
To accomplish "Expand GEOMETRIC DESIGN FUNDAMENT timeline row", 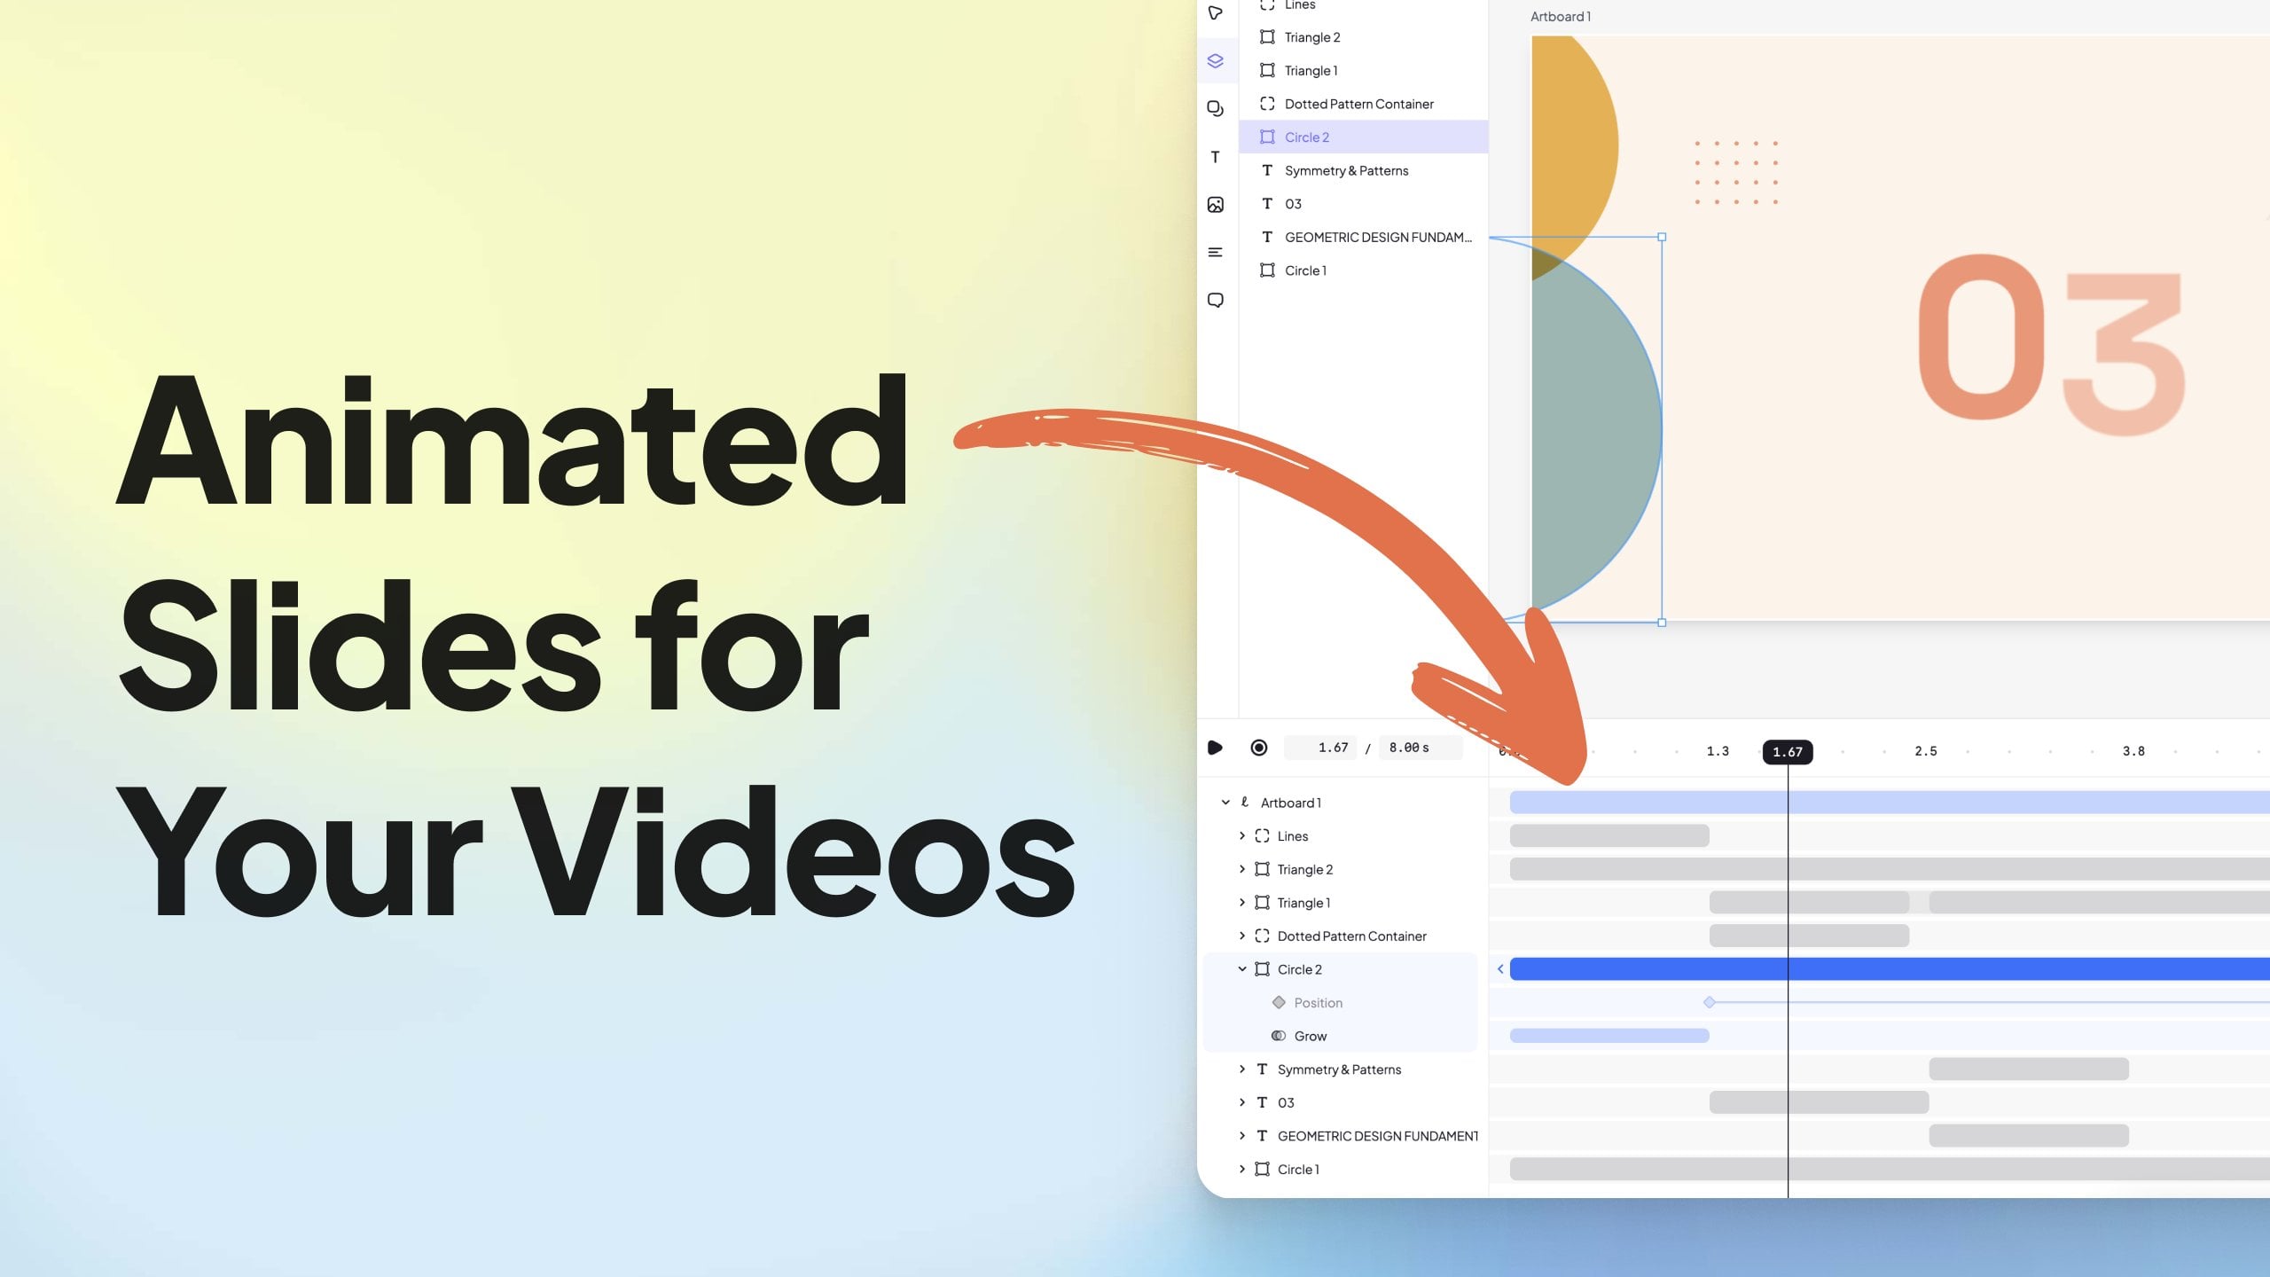I will pos(1242,1136).
